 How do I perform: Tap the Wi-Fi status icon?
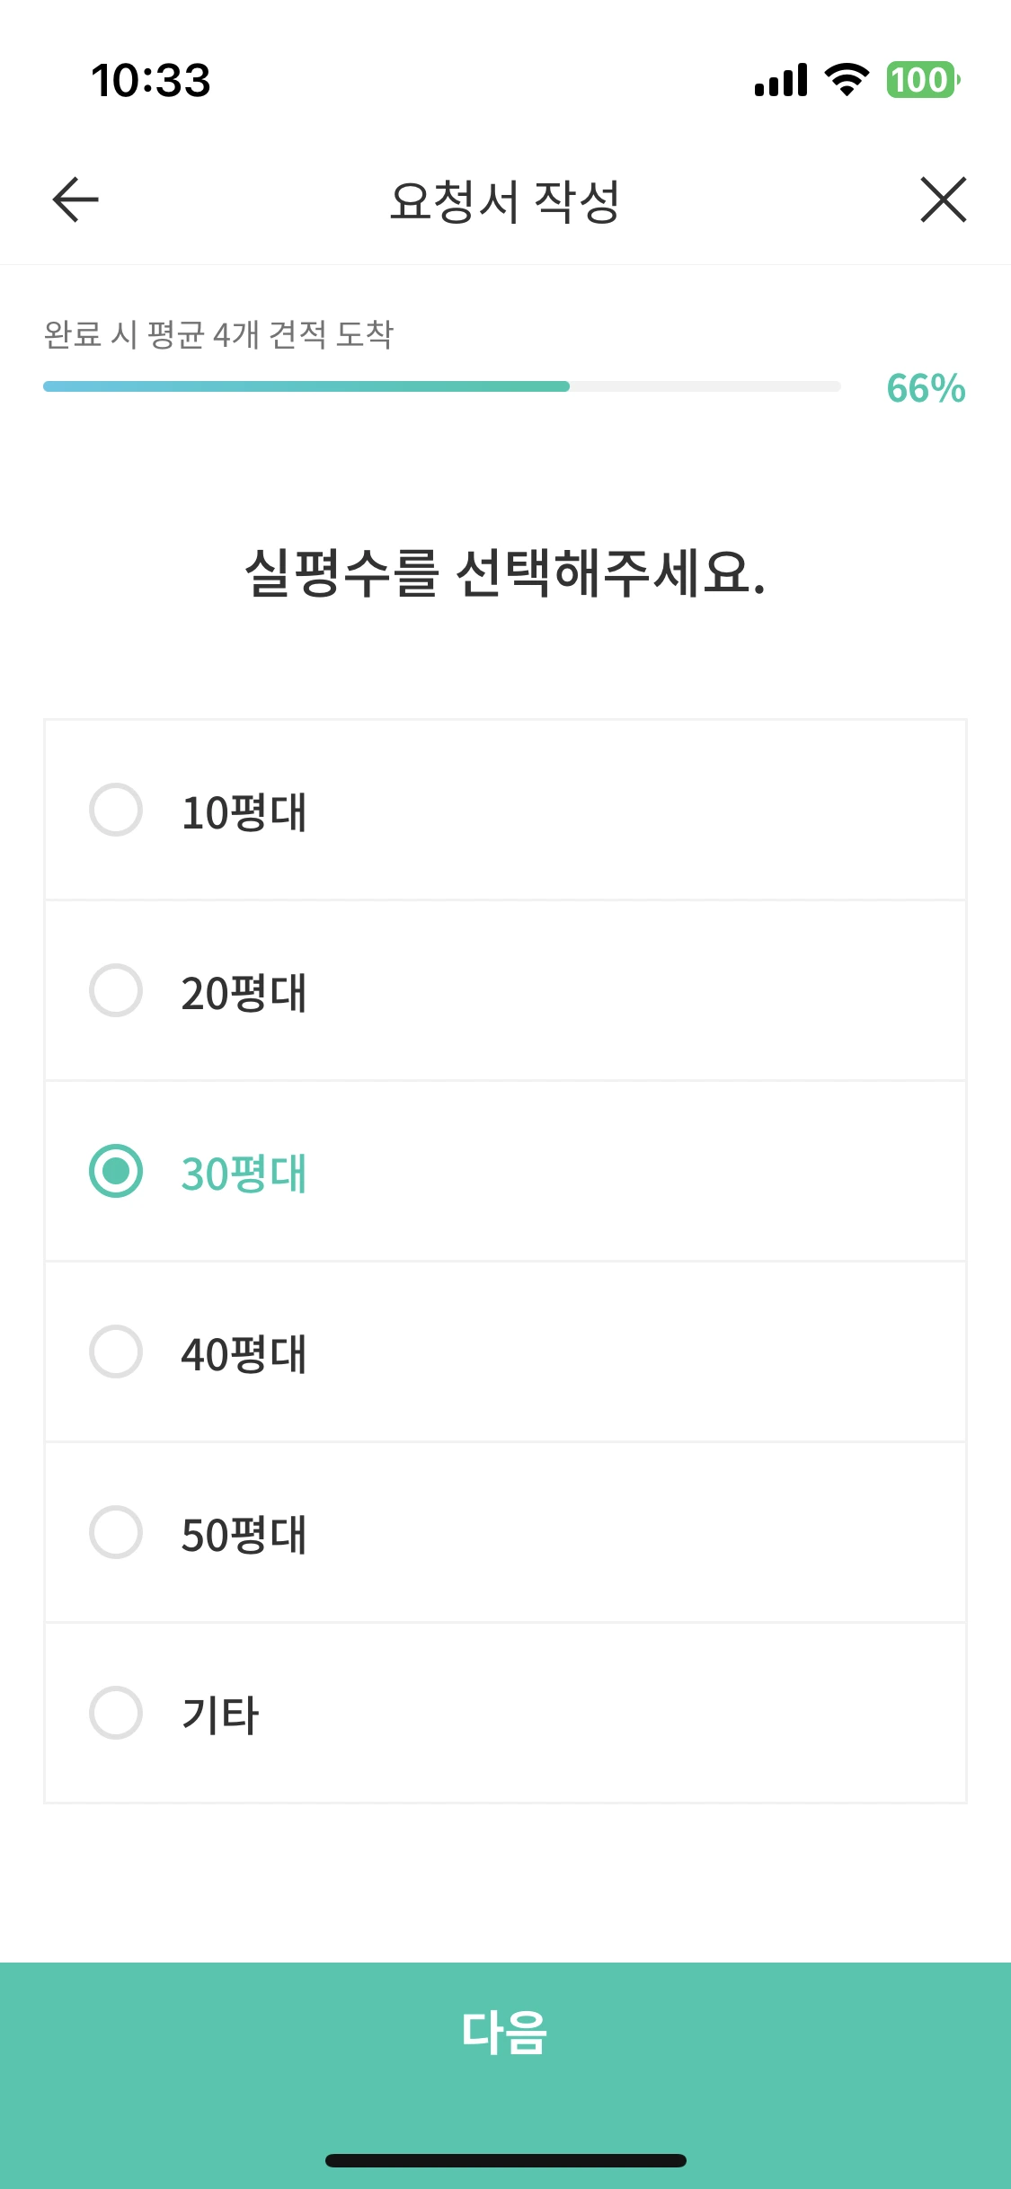[846, 80]
